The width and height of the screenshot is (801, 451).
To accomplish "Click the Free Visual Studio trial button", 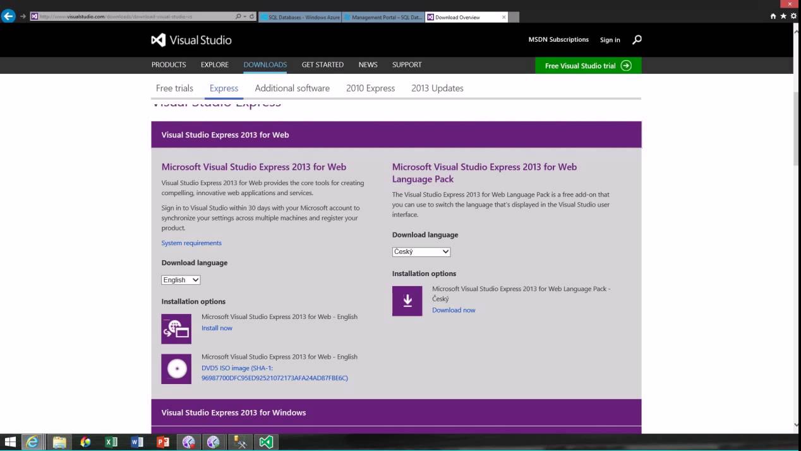I will point(588,65).
